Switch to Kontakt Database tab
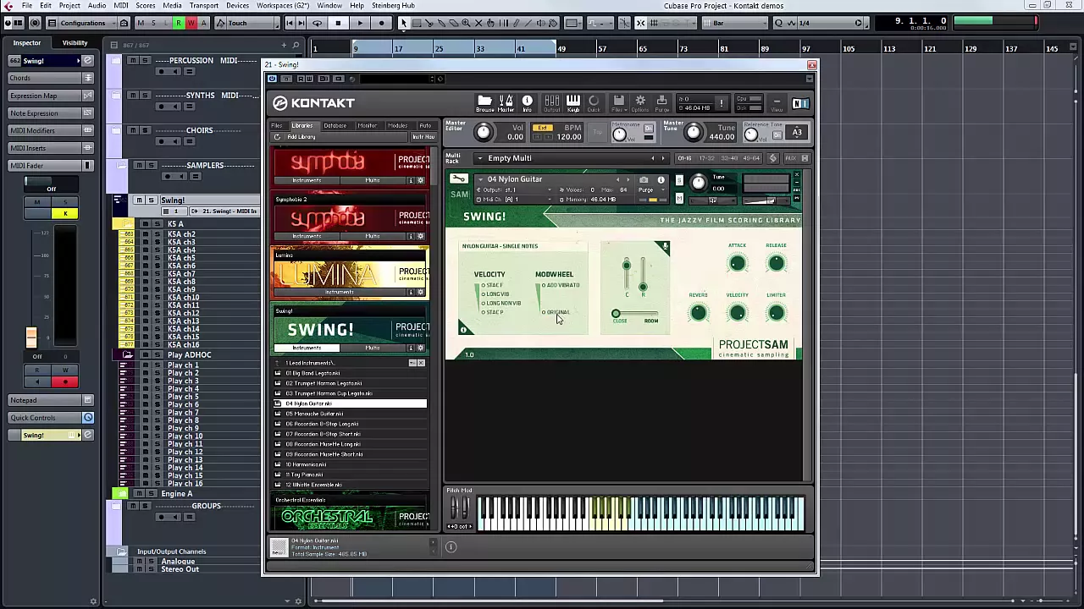Image resolution: width=1084 pixels, height=609 pixels. click(335, 126)
